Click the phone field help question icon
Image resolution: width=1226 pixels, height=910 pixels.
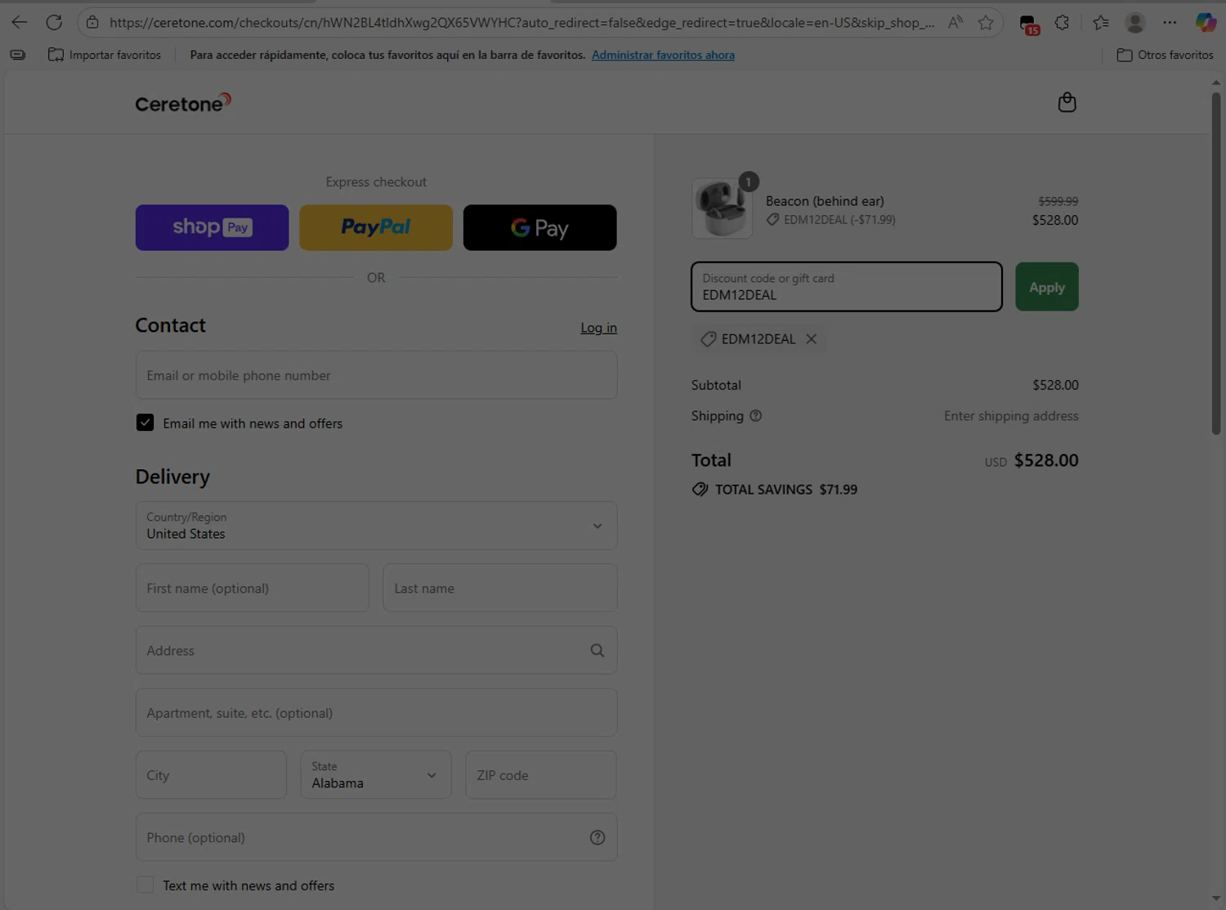597,837
